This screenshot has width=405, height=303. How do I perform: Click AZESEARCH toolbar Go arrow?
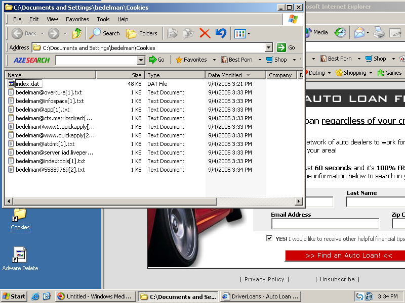157,60
